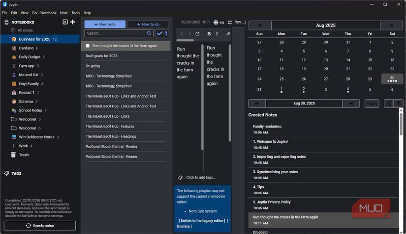Go forward in note history
The height and width of the screenshot is (234, 406).
pos(189,34)
